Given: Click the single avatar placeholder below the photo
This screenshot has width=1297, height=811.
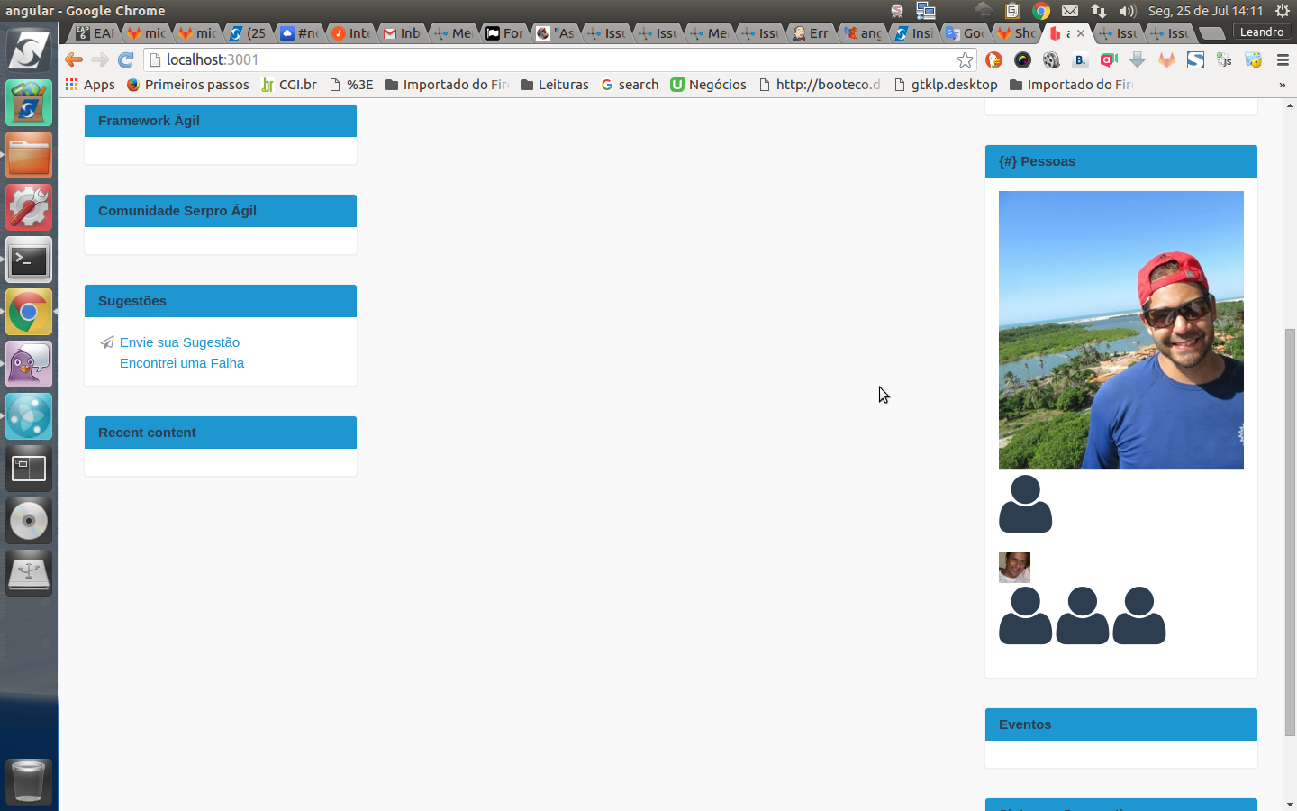Looking at the screenshot, I should click(1025, 504).
